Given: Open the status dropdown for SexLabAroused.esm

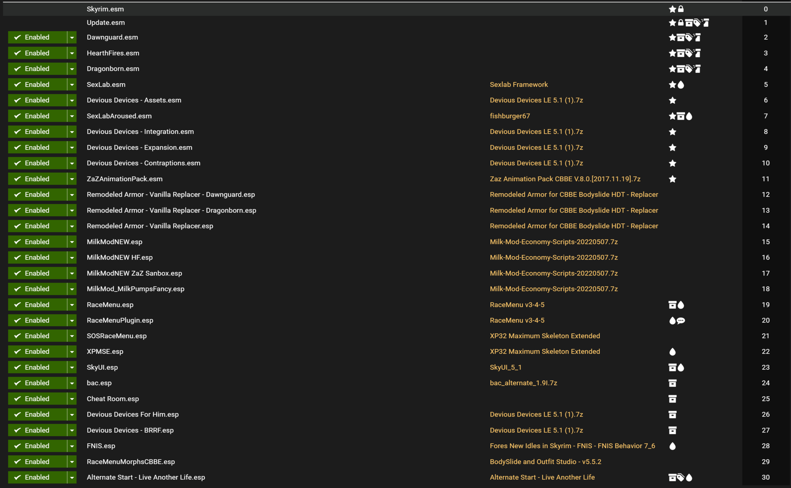Looking at the screenshot, I should click(x=72, y=116).
